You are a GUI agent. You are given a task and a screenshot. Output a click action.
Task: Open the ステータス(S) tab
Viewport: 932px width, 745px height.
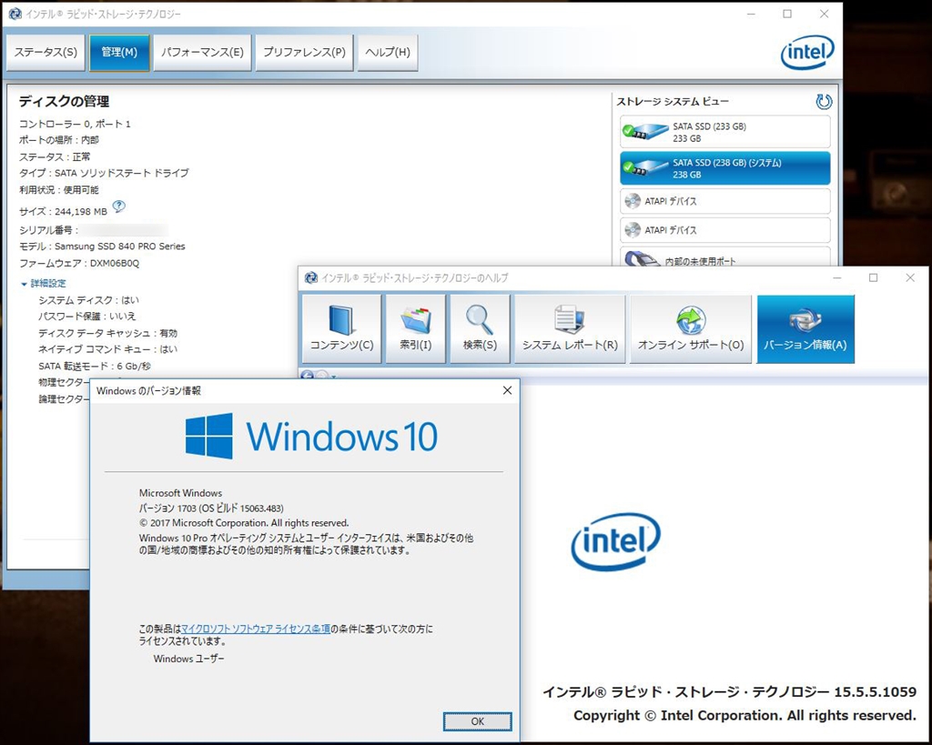[x=46, y=52]
